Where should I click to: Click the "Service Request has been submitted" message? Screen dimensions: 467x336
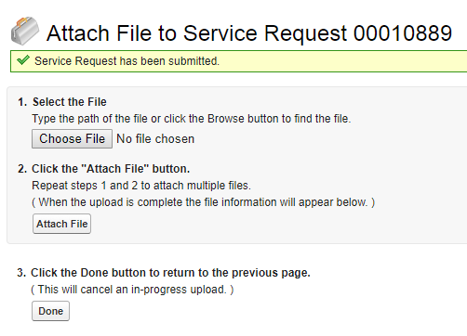[127, 61]
